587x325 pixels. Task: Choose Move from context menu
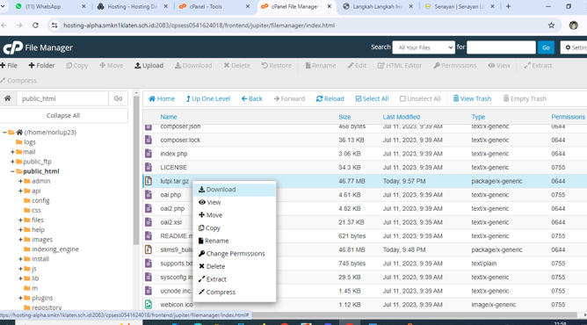pyautogui.click(x=235, y=215)
